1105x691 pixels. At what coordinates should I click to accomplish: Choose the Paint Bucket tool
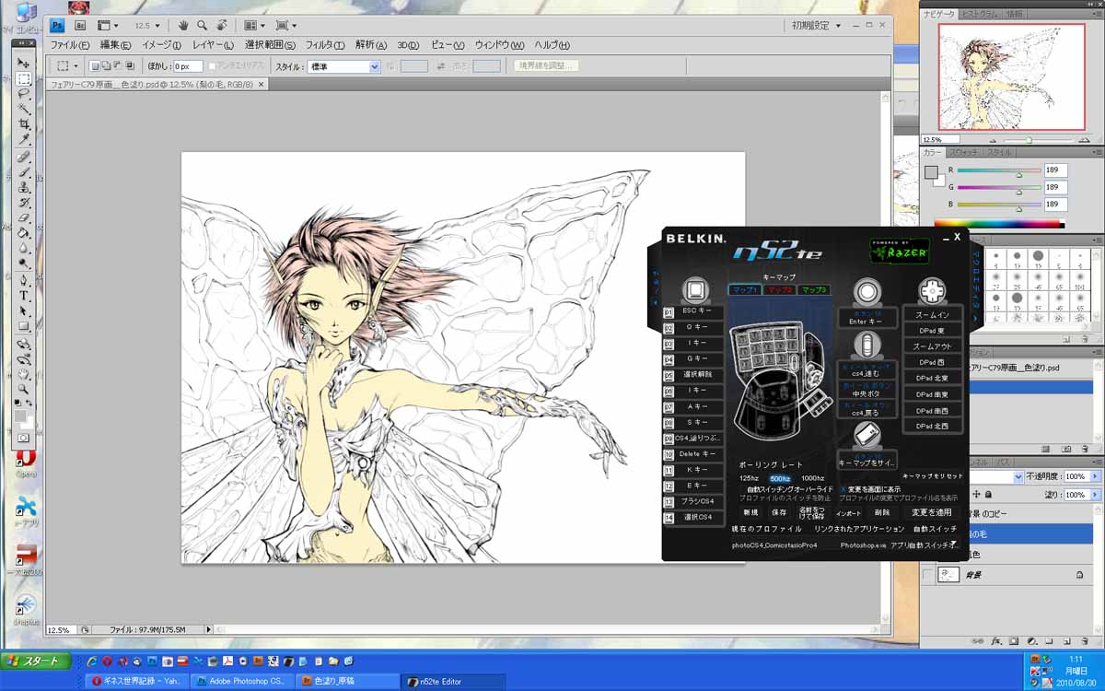tap(24, 233)
